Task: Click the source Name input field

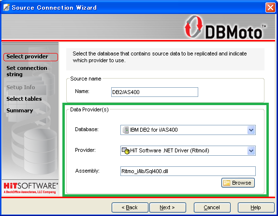Action: pos(155,92)
